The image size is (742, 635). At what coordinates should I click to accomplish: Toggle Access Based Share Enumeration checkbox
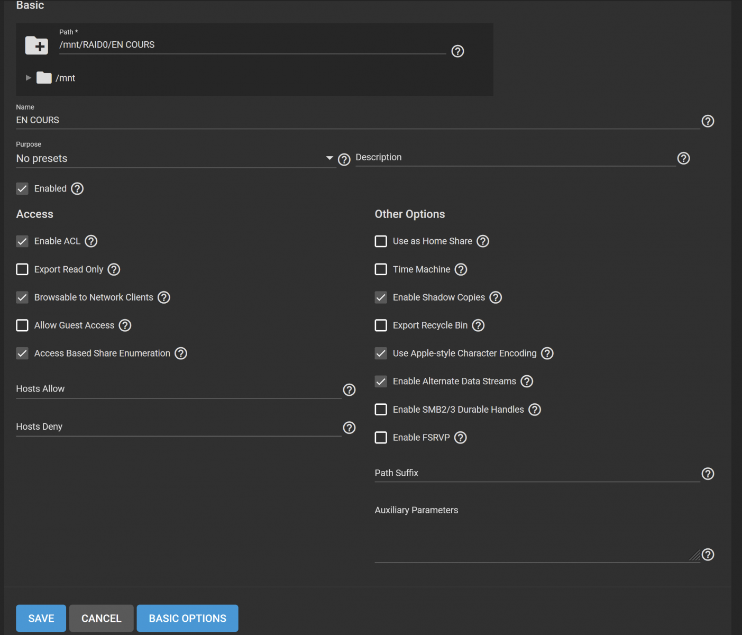coord(22,353)
